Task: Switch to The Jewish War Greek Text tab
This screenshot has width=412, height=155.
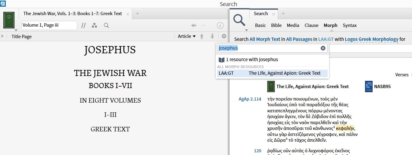Action: (x=73, y=14)
